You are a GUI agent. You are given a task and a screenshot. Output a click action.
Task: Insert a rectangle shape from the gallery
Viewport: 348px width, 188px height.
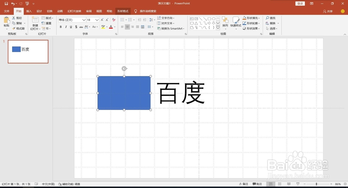tap(209, 19)
